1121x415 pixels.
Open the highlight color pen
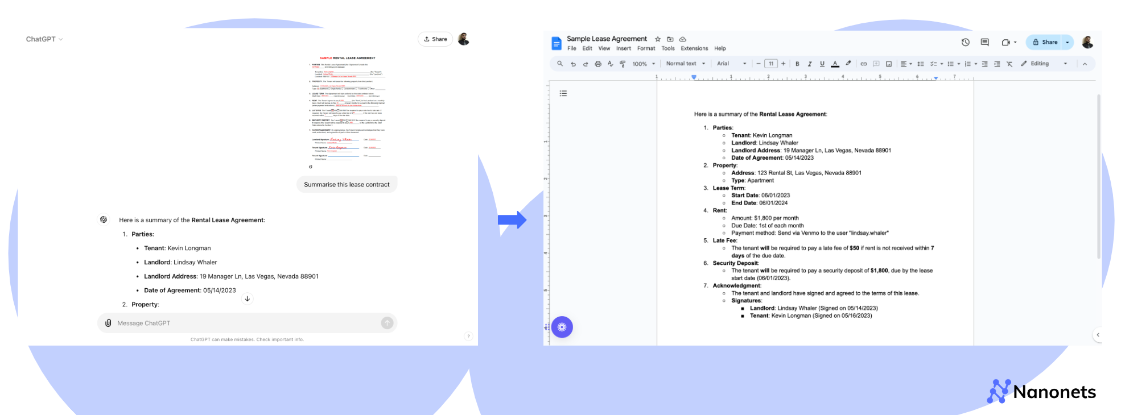[x=848, y=64]
